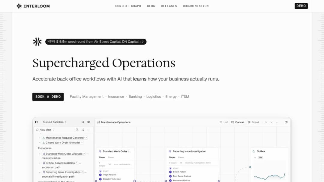The image size is (324, 182).
Task: Click the Interloom logo in the header
Action: [33, 6]
